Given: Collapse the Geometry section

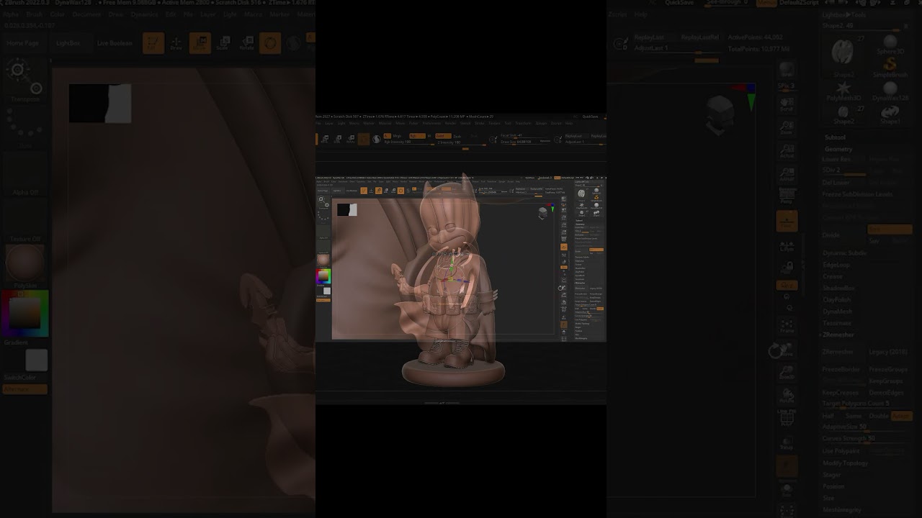Looking at the screenshot, I should pos(838,149).
